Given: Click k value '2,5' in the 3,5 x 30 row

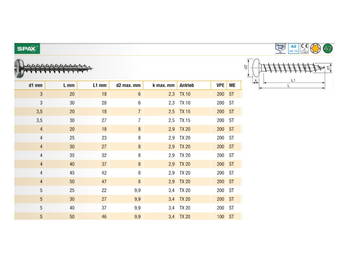Looking at the screenshot, I should pos(171,120).
